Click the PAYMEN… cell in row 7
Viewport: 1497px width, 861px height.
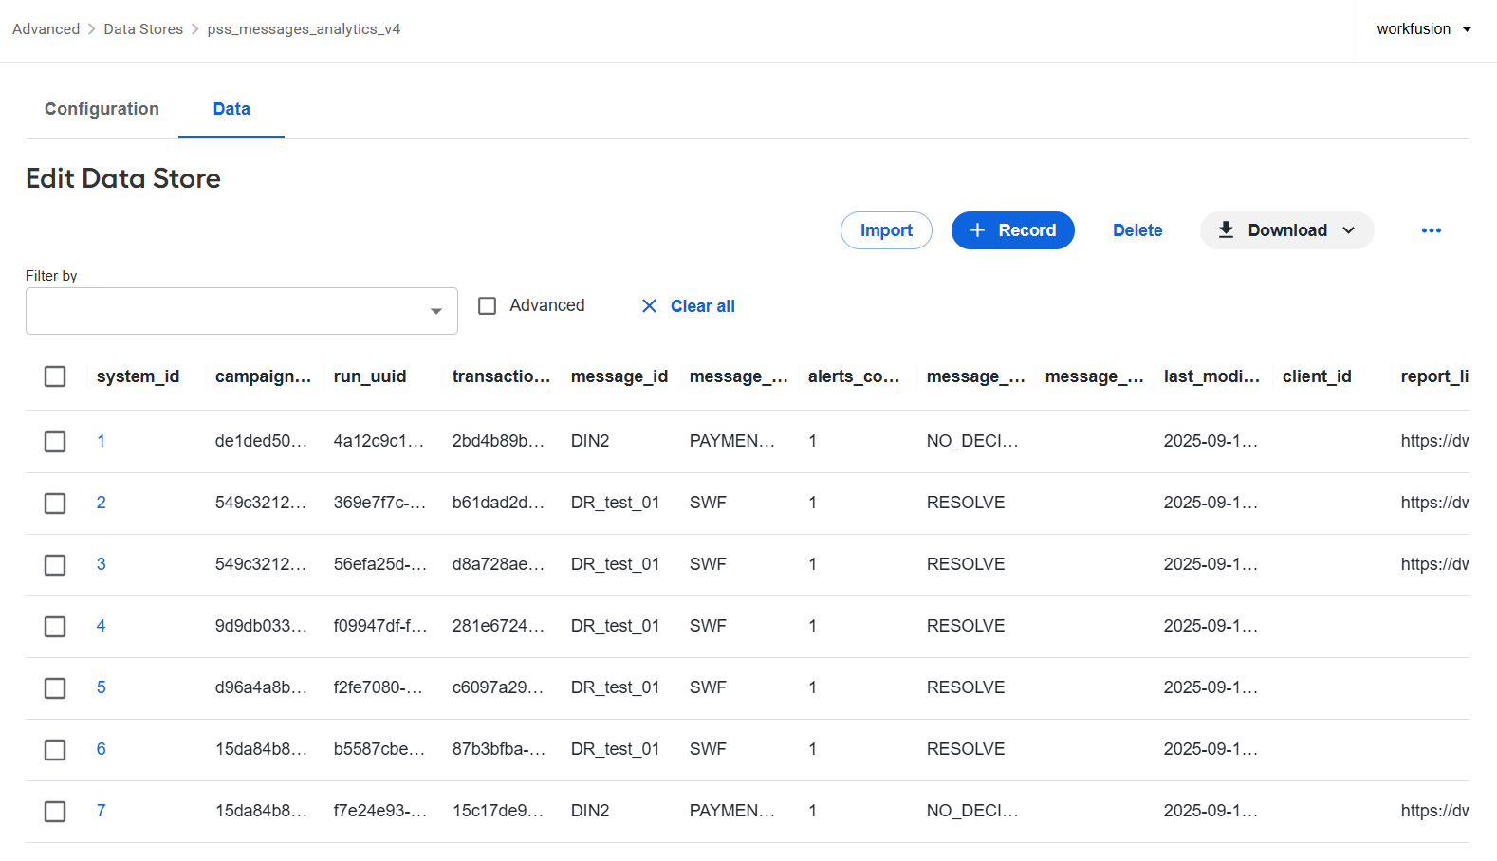point(732,811)
